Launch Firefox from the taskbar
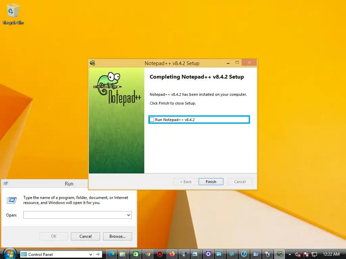 pos(172,254)
